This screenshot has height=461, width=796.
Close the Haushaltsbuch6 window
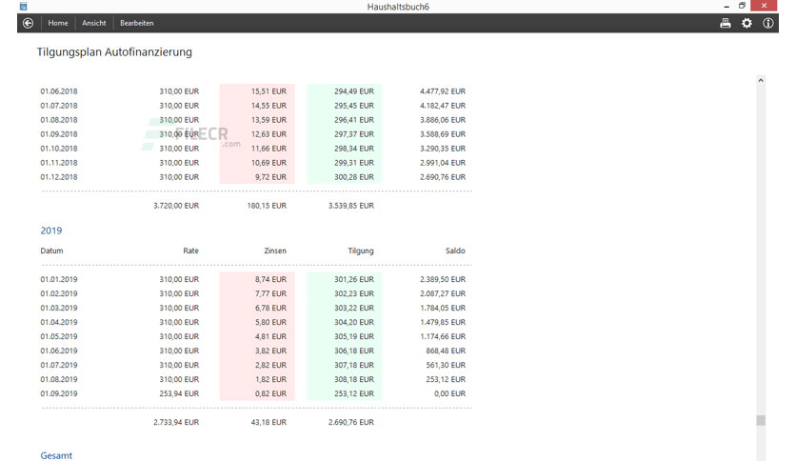coord(764,6)
